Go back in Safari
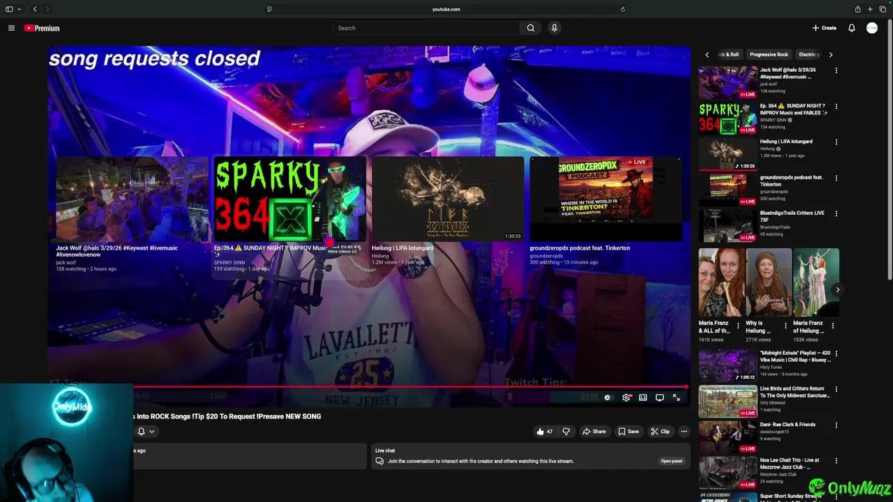893x502 pixels. pos(35,9)
